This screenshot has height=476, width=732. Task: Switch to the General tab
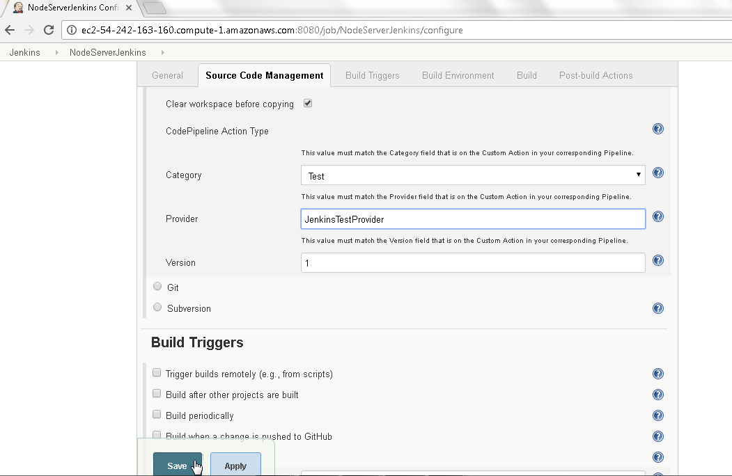pos(167,76)
